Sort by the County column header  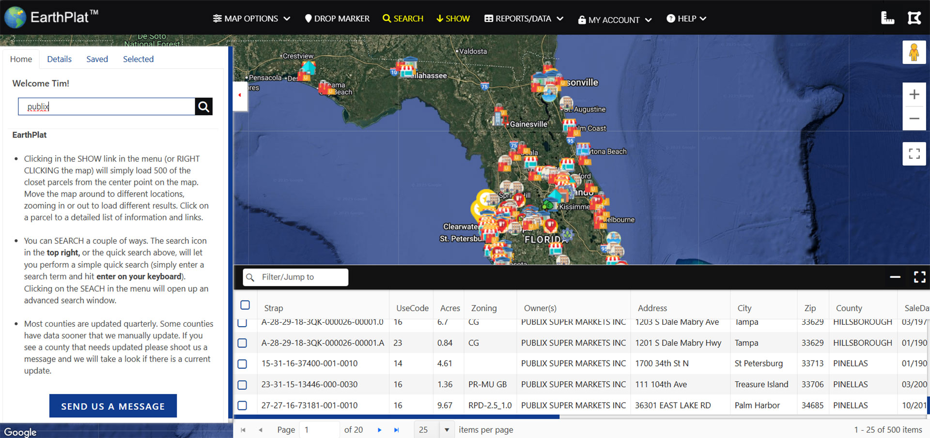tap(849, 308)
